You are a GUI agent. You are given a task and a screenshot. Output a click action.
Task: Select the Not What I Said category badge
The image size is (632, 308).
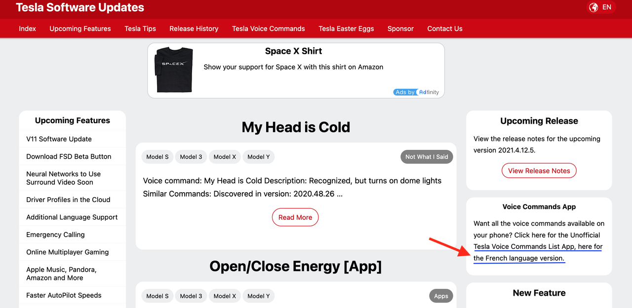[427, 157]
